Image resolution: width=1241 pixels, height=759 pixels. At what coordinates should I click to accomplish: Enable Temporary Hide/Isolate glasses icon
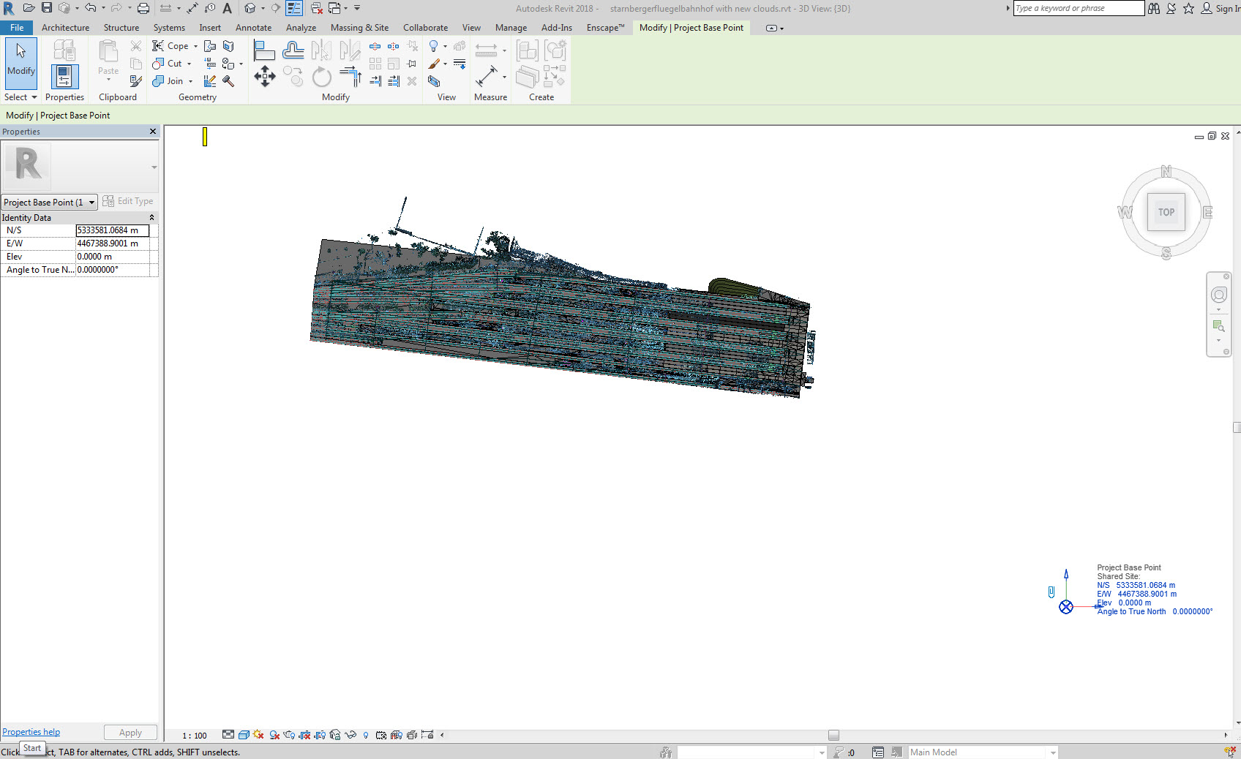click(350, 736)
